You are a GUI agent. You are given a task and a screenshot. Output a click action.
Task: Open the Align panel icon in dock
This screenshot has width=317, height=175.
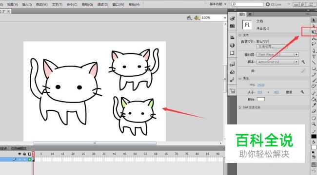232,37
